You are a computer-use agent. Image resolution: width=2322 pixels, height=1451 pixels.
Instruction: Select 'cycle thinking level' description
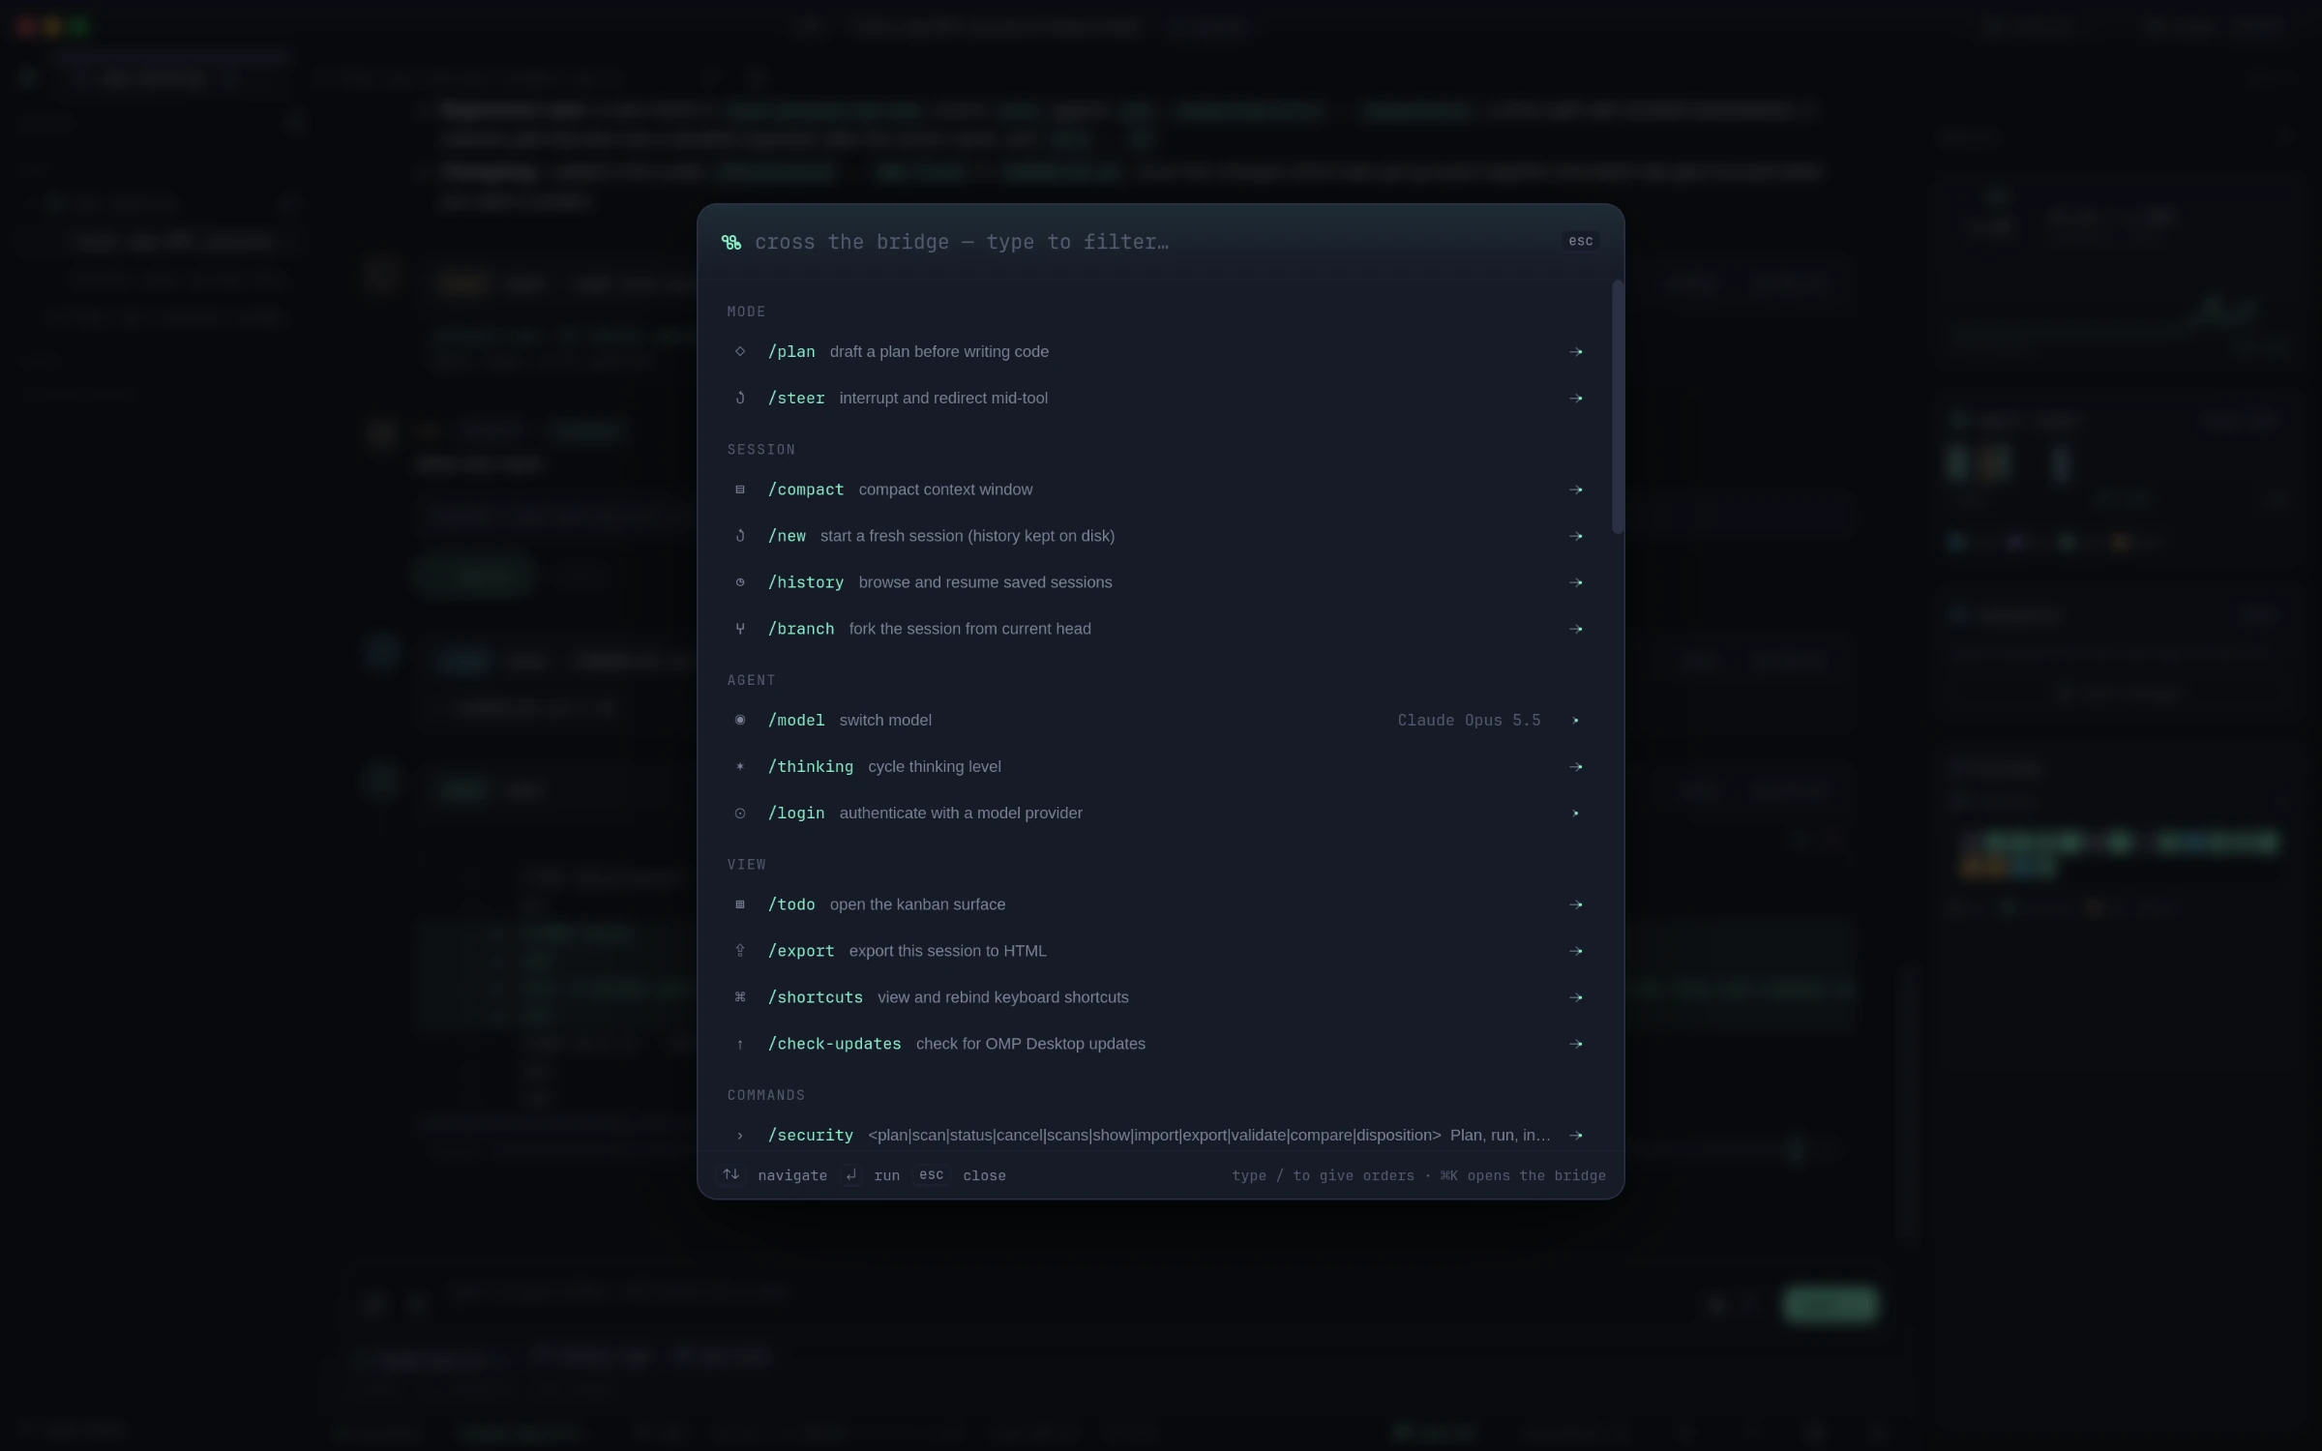click(935, 767)
